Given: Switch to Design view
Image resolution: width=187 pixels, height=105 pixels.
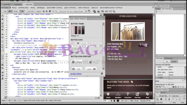Looking at the screenshot, I should (x=16, y=11).
